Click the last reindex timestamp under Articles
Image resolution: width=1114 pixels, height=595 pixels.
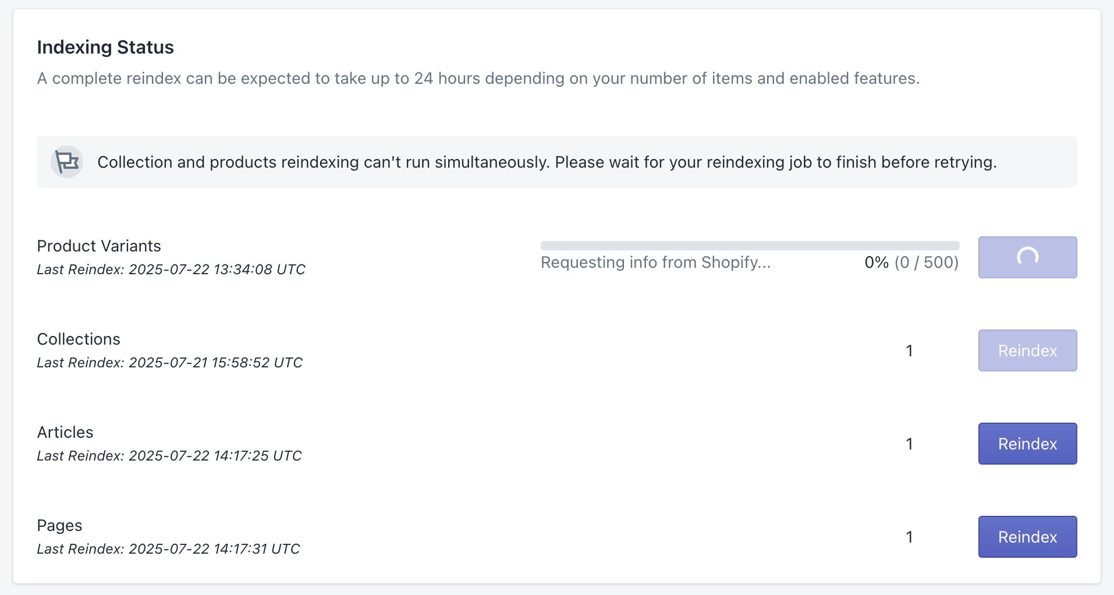(169, 455)
